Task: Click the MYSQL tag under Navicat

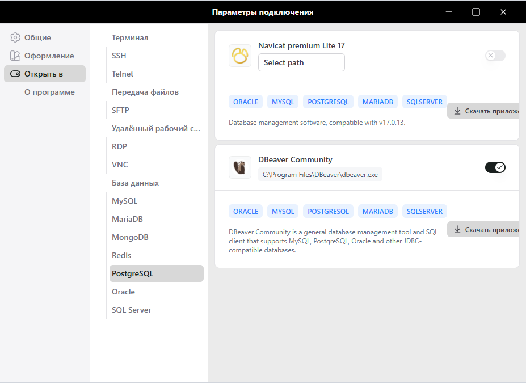Action: point(283,102)
